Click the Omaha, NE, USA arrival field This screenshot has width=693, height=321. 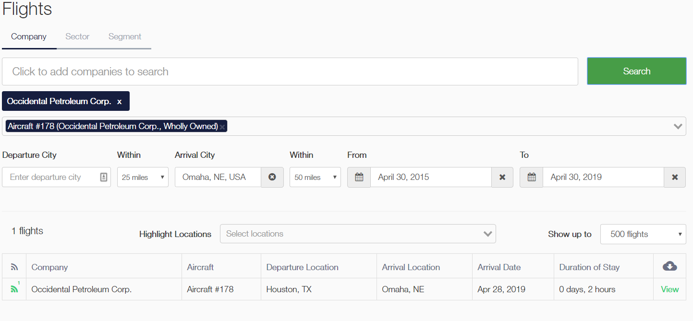coord(218,177)
